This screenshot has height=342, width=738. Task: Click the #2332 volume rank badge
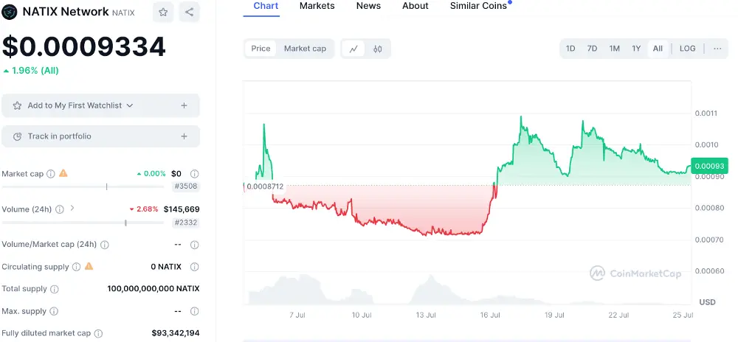click(186, 223)
